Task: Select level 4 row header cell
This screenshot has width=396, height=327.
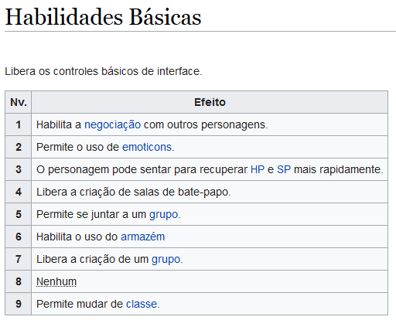Action: (19, 192)
